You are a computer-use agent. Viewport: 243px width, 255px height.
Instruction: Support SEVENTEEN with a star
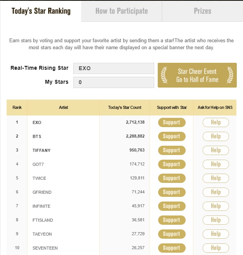(172, 248)
